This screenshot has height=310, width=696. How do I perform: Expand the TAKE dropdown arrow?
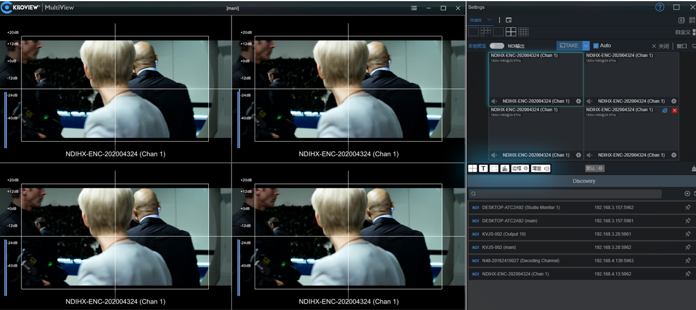coord(586,46)
